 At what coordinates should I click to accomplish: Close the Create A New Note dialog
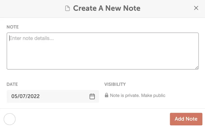(x=196, y=8)
